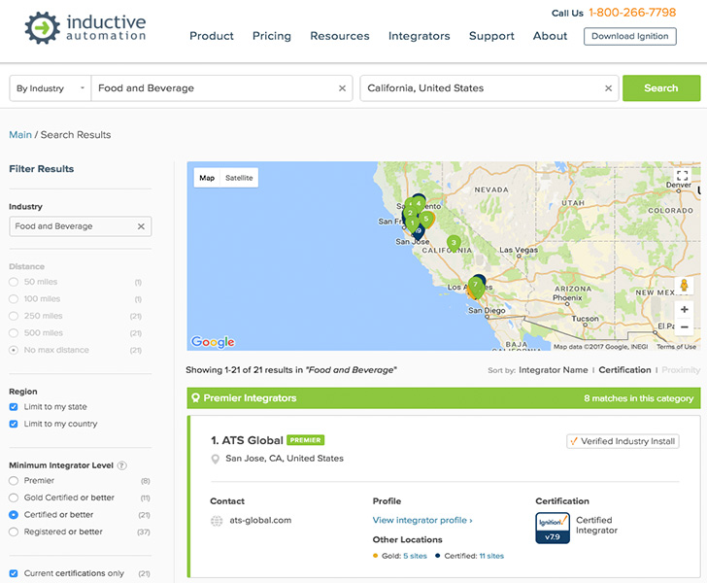The image size is (707, 583).
Task: Open the Resources menu
Action: [340, 36]
